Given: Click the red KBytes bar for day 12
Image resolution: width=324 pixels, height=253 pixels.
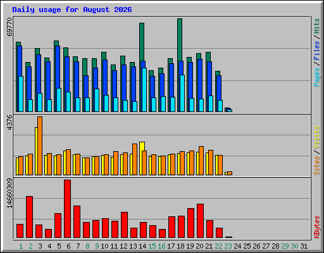Looking at the screenshot, I should 125,225.
